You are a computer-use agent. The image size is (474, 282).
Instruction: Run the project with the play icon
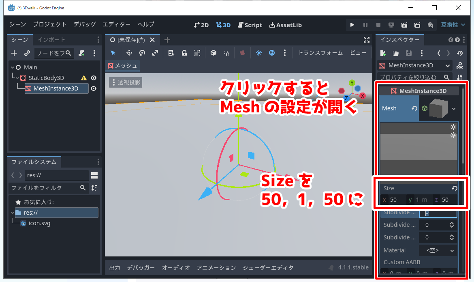click(352, 25)
